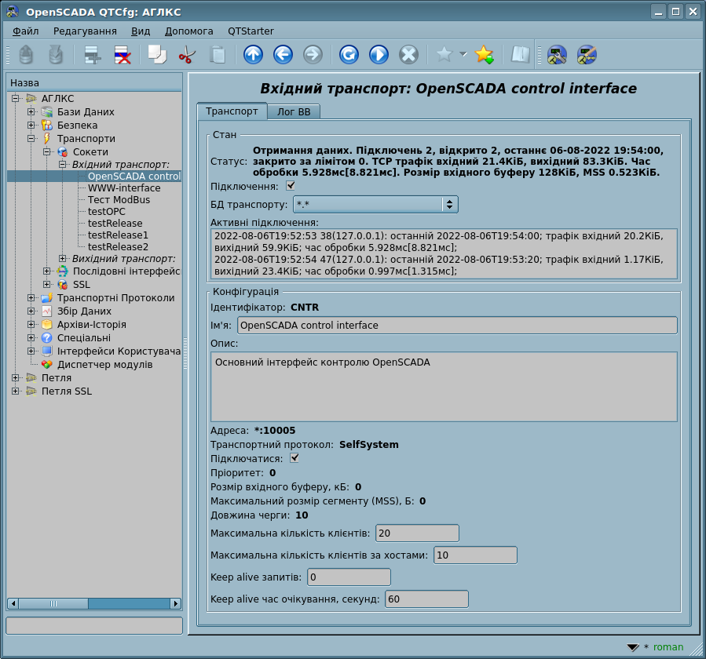Toggle the Підключатися checkbox
This screenshot has width=706, height=659.
pyautogui.click(x=294, y=458)
